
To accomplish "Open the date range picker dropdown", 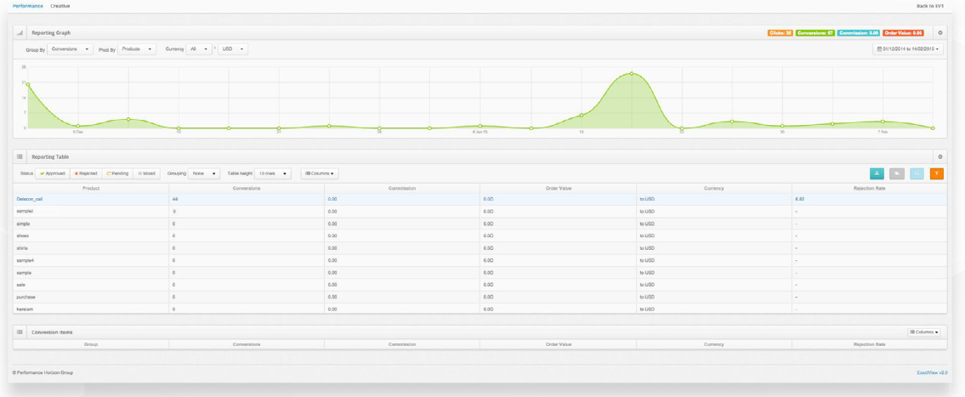I will point(908,48).
